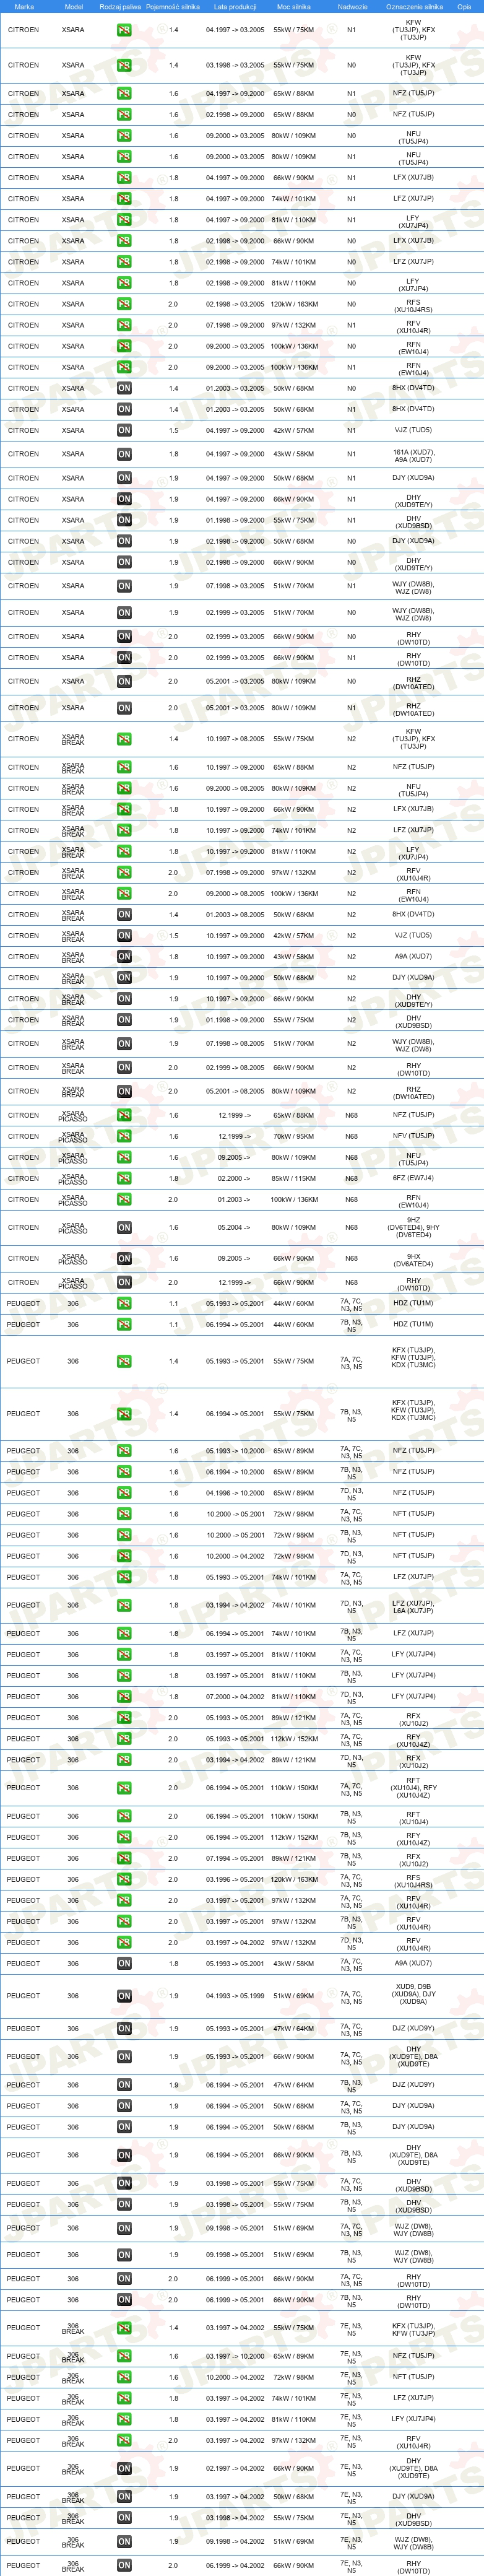
Task: Select '12.1999 ->' date in Xsara Picasso NFV row
Action: tap(235, 1136)
